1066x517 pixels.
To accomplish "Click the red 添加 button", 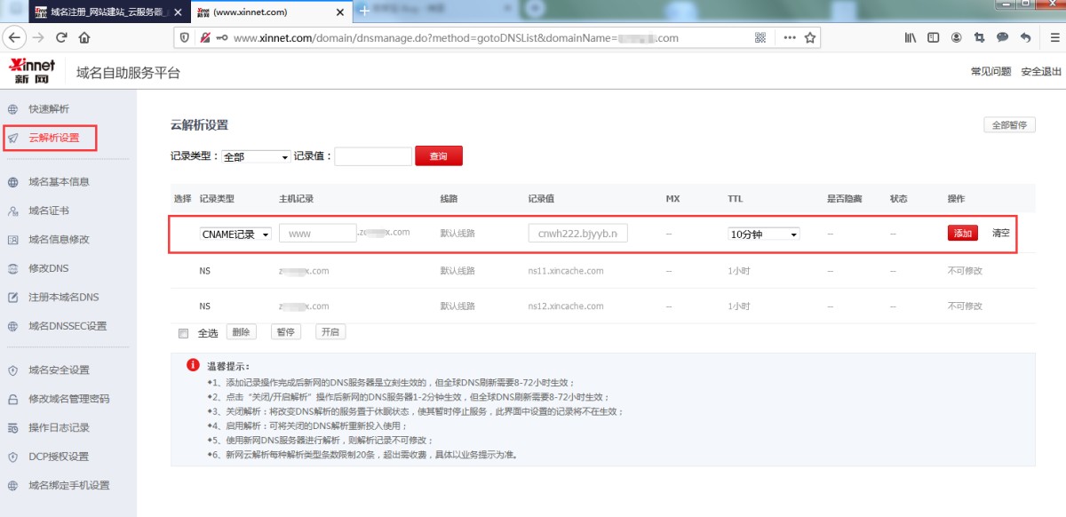I will [962, 233].
